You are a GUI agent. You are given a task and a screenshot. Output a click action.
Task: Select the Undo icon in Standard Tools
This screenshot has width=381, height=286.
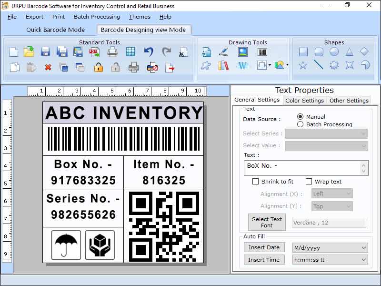click(x=148, y=51)
